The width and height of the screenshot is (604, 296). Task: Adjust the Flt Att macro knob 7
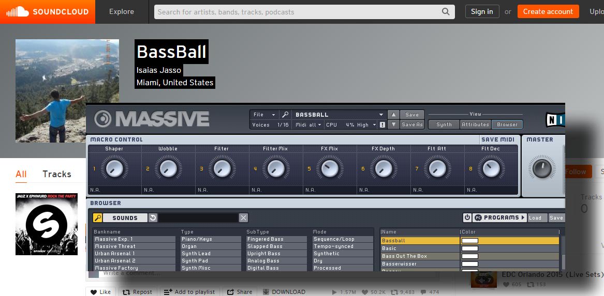[437, 168]
